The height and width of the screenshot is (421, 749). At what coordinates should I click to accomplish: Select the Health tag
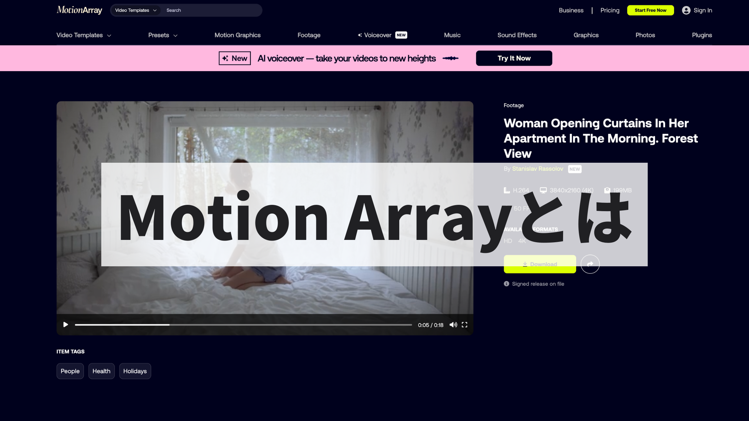101,371
